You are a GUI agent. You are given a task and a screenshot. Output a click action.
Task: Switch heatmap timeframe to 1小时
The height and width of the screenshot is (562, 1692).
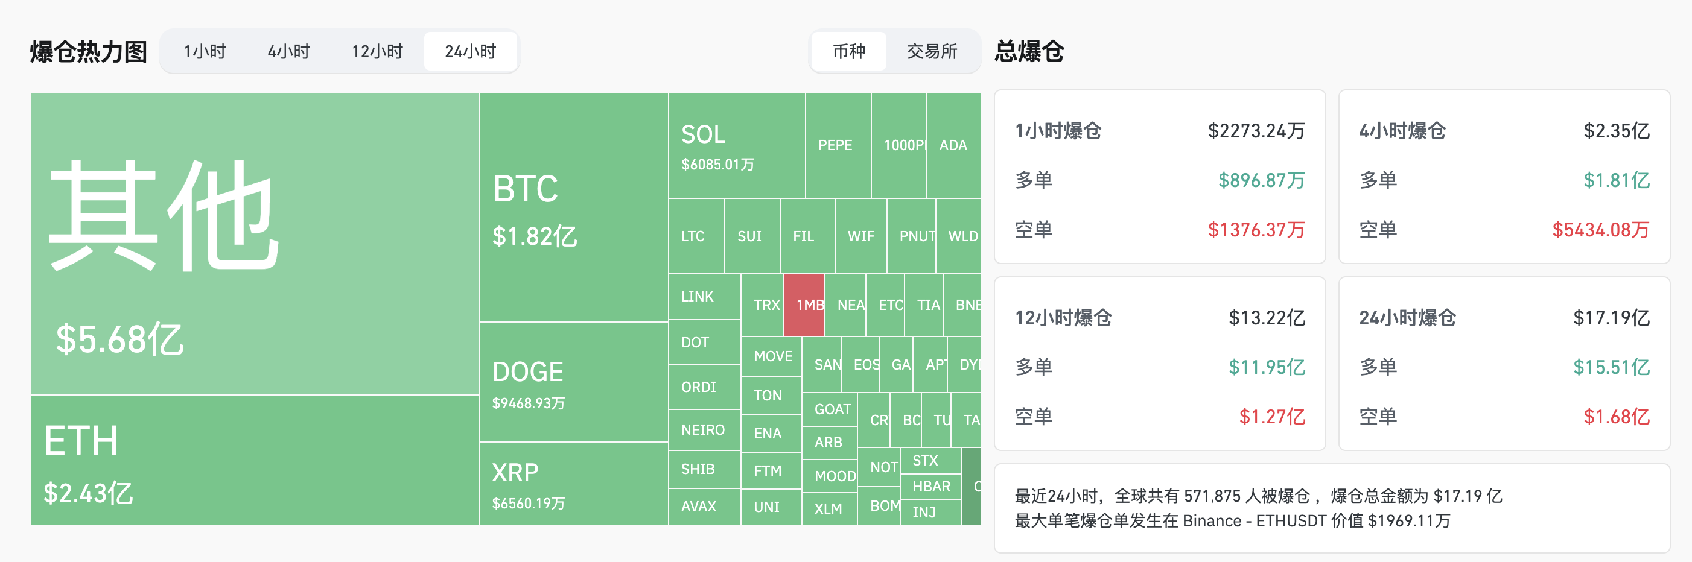[x=203, y=51]
